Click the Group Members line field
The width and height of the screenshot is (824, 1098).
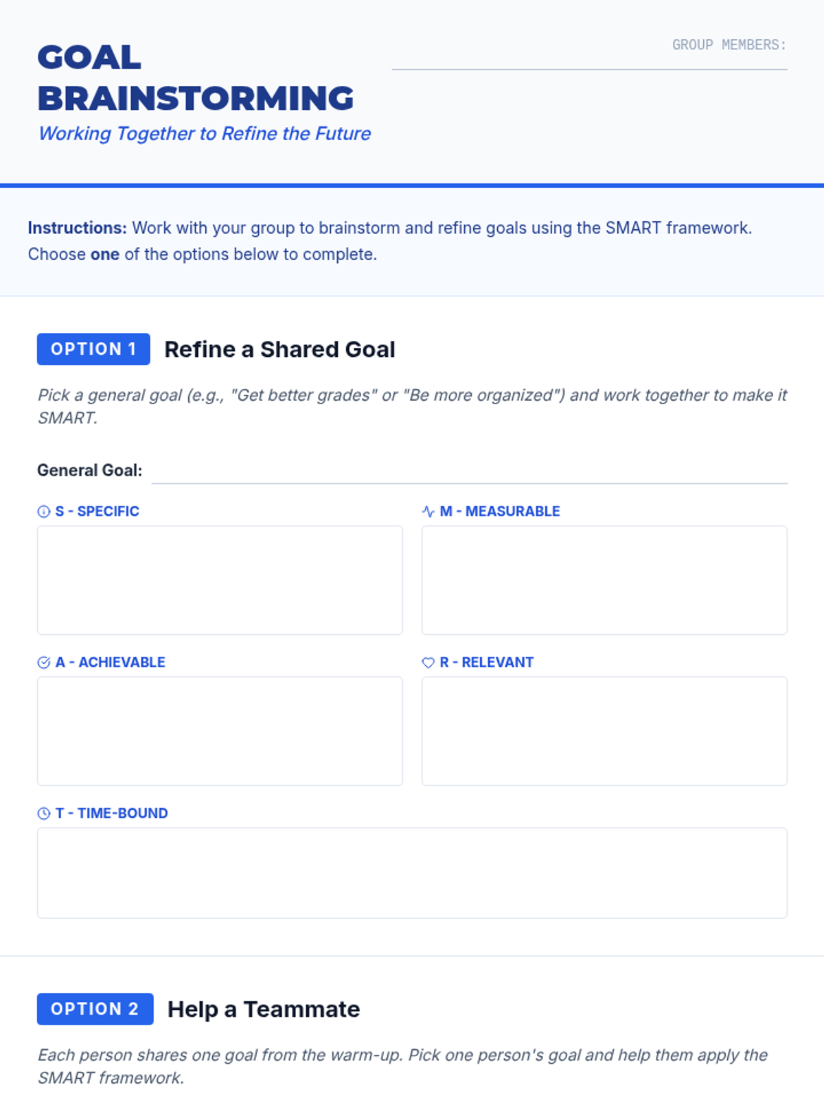(x=589, y=62)
